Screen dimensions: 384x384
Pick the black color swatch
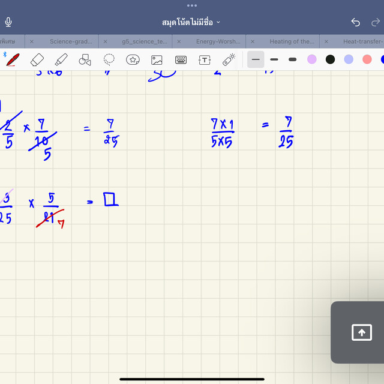pos(330,59)
